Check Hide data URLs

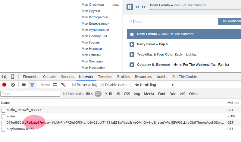click(x=65, y=94)
